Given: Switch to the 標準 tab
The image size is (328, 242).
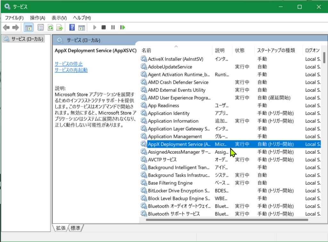Looking at the screenshot, I should (x=76, y=228).
